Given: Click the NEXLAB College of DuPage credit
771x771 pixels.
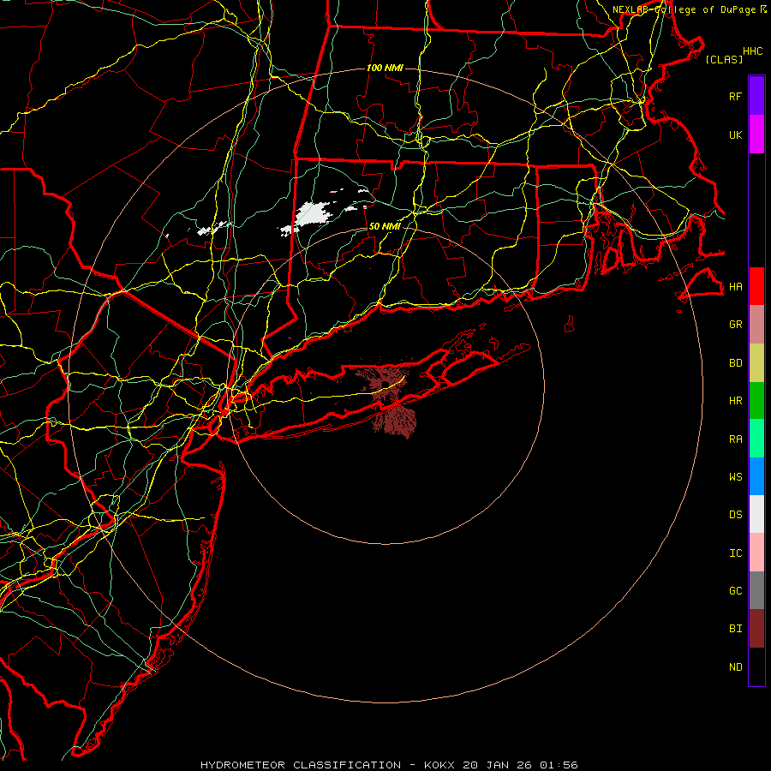Looking at the screenshot, I should (689, 9).
